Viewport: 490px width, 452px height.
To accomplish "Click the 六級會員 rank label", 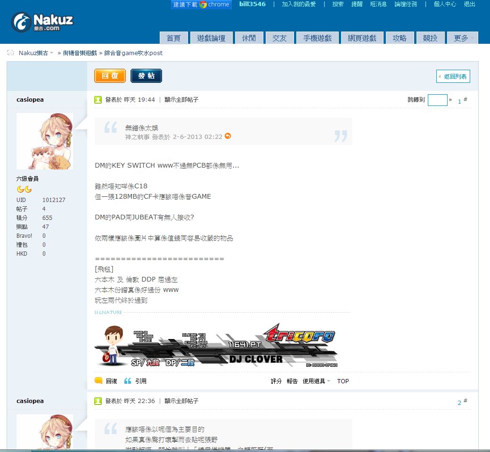I will tap(27, 178).
